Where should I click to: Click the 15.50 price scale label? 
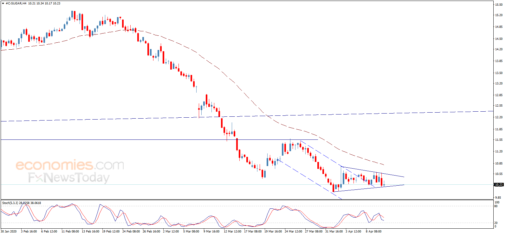499,5
